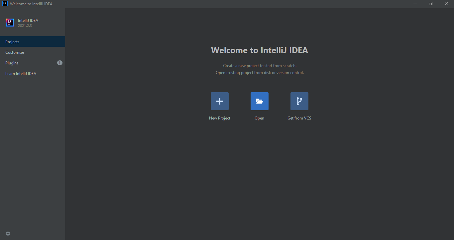Image resolution: width=454 pixels, height=240 pixels.
Task: Click the Get from VCS text label
Action: [x=299, y=118]
